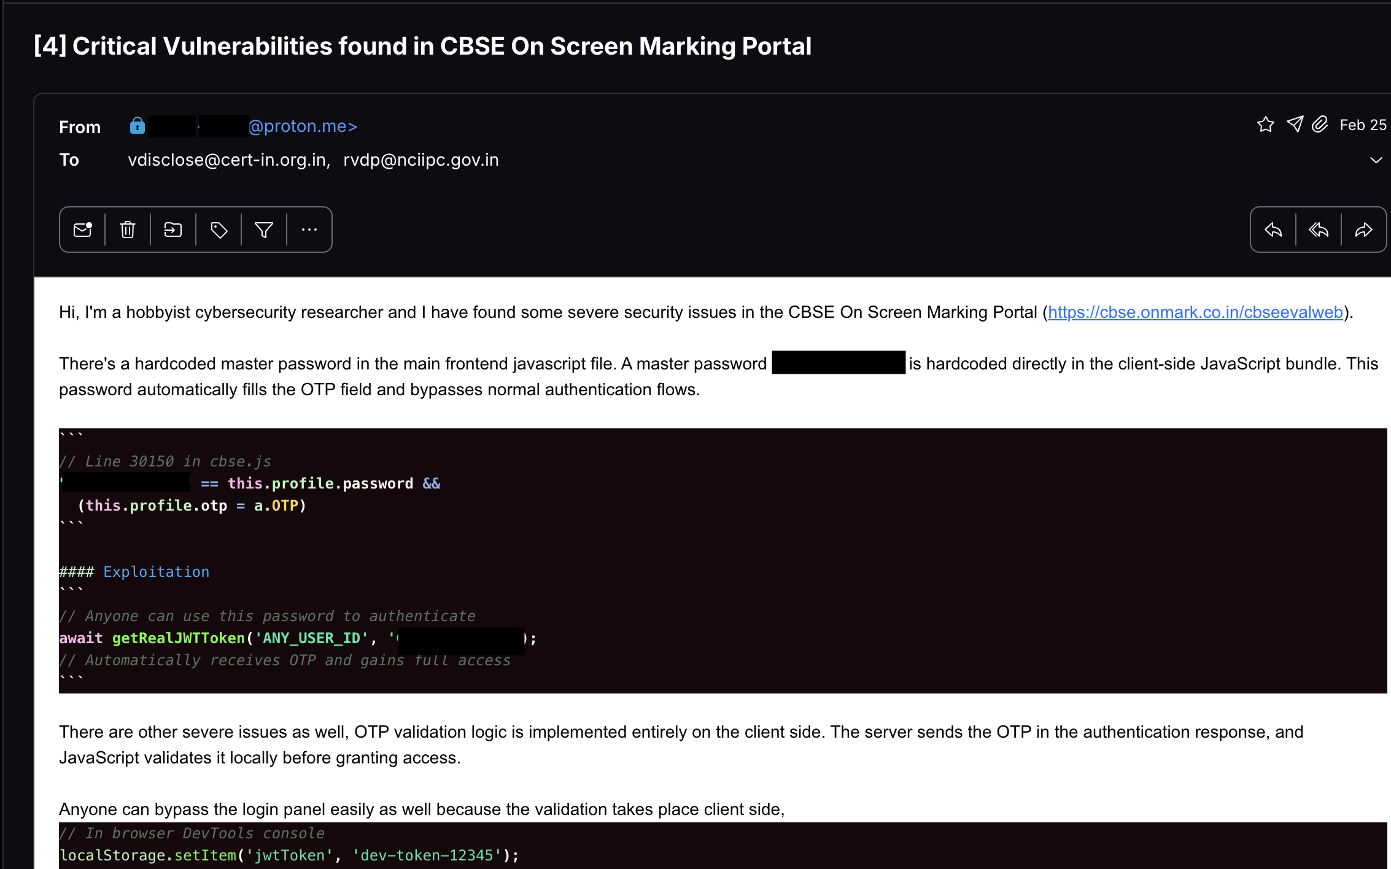Star this message
The image size is (1391, 869).
pos(1265,125)
